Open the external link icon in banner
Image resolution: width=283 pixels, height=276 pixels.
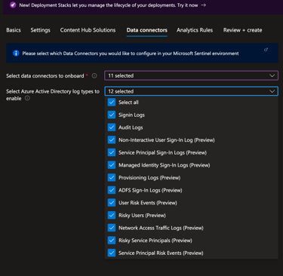(x=266, y=50)
